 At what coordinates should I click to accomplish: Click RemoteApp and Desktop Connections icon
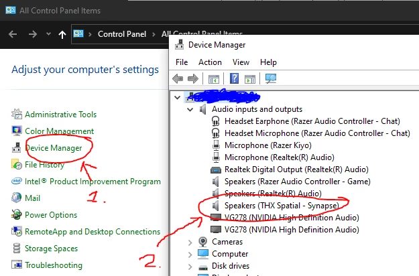17,231
